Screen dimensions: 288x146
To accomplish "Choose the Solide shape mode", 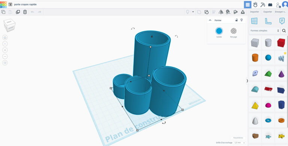I will point(219,33).
